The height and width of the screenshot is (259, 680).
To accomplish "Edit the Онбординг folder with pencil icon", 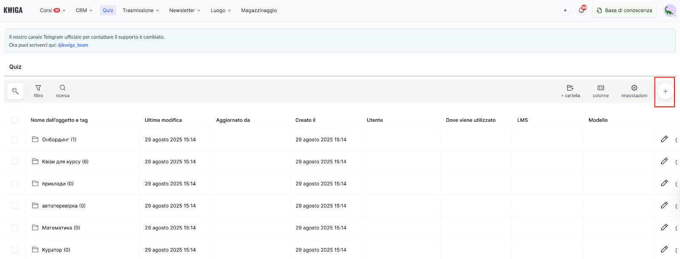I will 664,139.
